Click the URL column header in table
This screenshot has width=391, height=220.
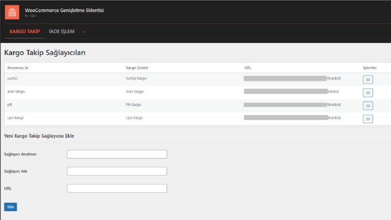[x=248, y=68]
